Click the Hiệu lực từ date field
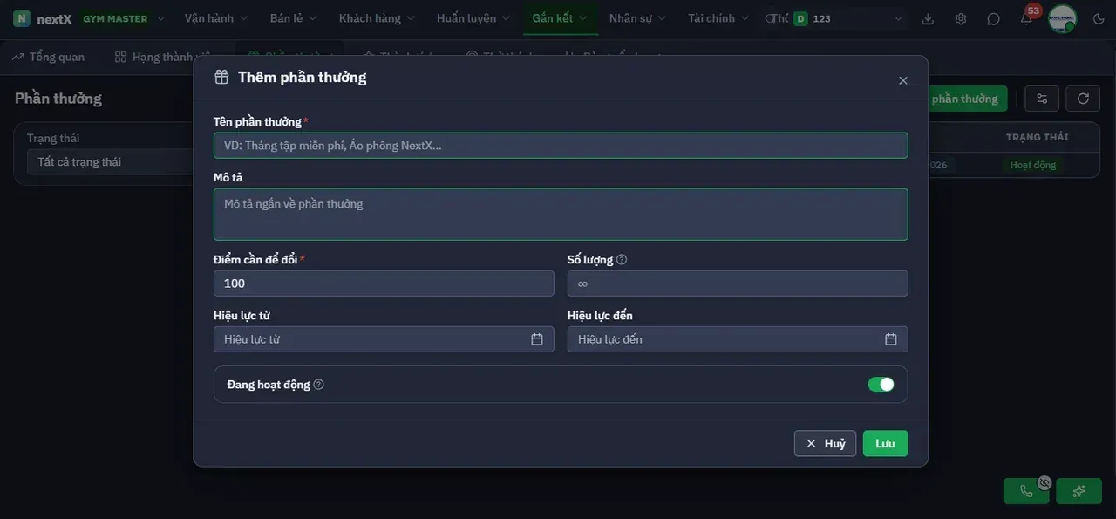This screenshot has height=519, width=1116. 384,339
